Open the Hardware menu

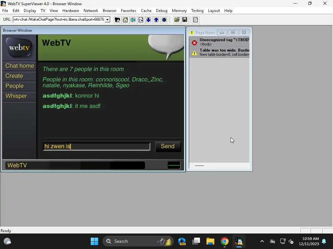71,11
